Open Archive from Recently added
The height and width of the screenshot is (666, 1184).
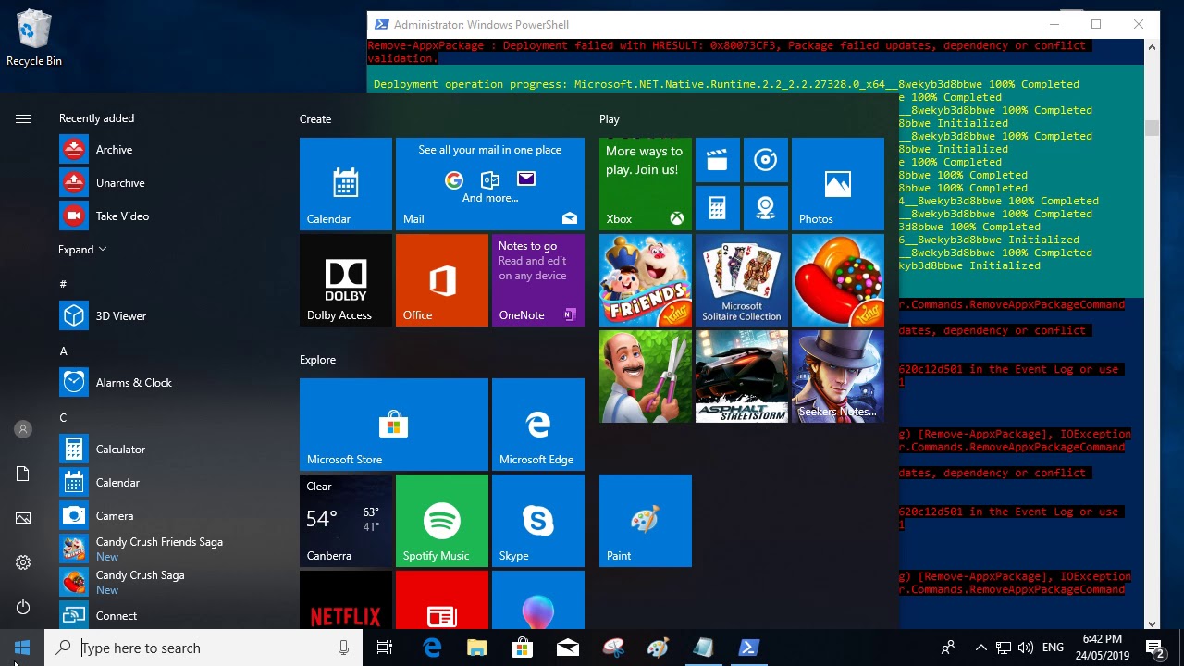tap(171, 150)
